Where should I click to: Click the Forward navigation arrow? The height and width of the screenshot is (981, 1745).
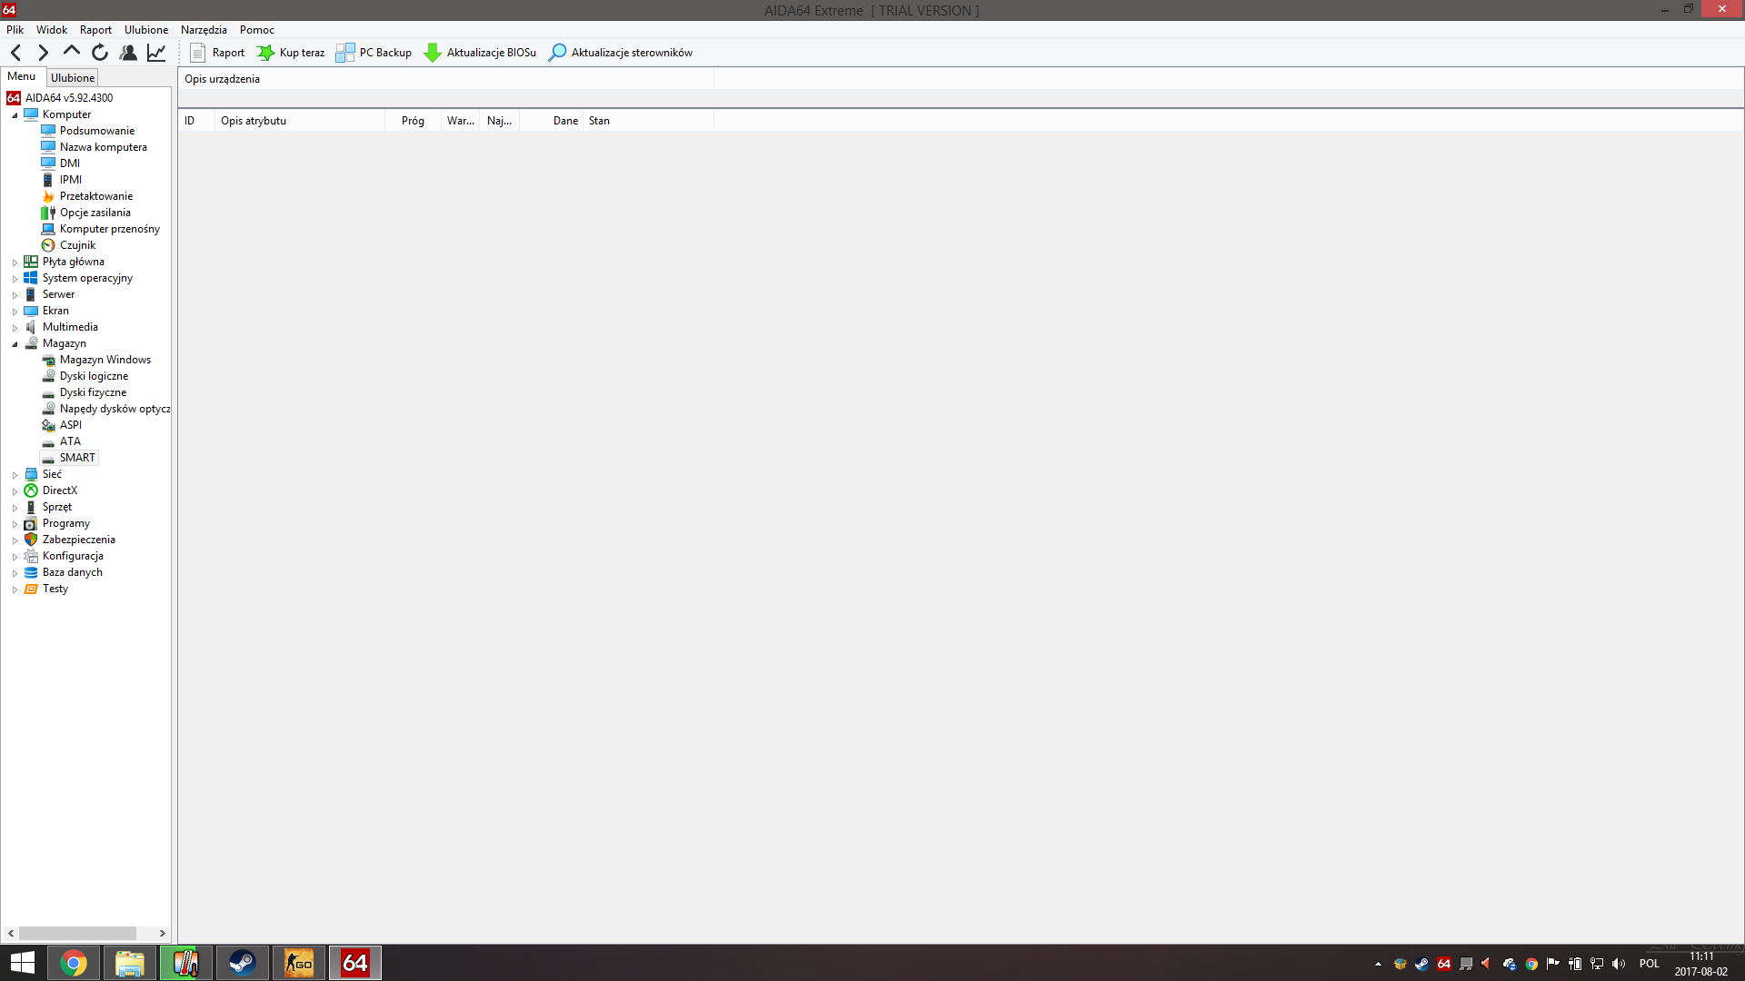click(43, 53)
